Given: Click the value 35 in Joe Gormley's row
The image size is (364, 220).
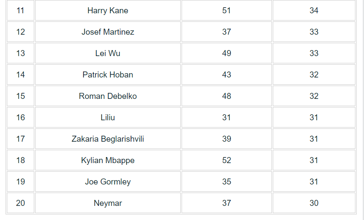Looking at the screenshot, I should coord(227,181).
